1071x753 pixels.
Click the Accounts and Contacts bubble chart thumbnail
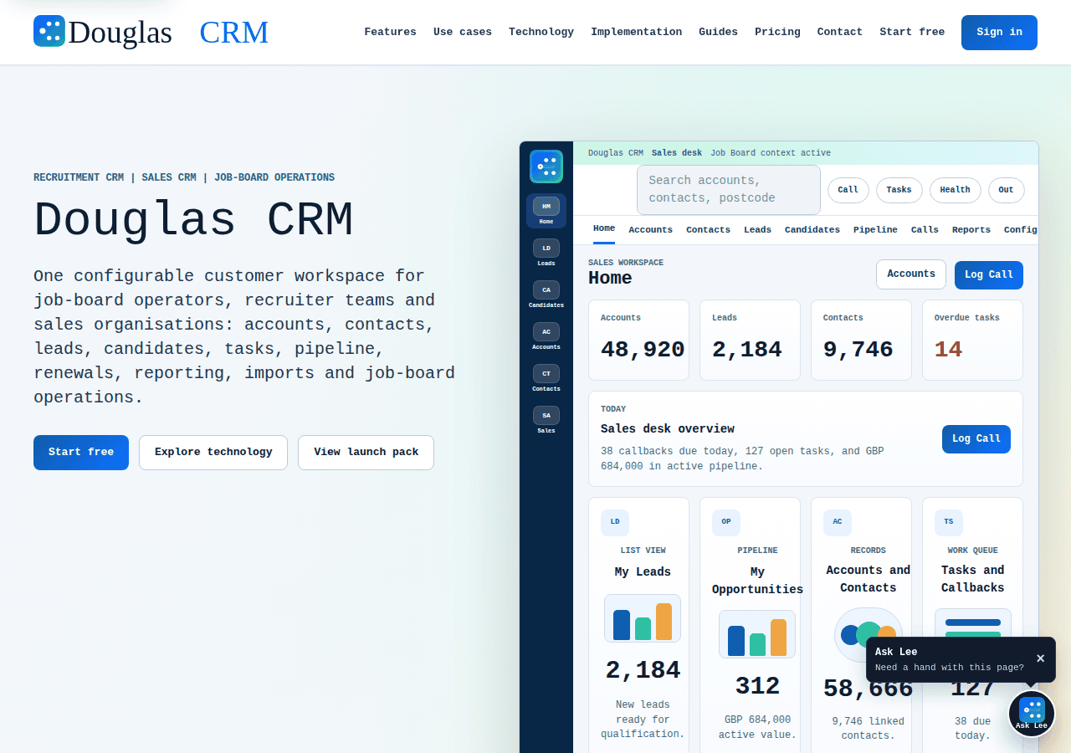click(x=869, y=634)
